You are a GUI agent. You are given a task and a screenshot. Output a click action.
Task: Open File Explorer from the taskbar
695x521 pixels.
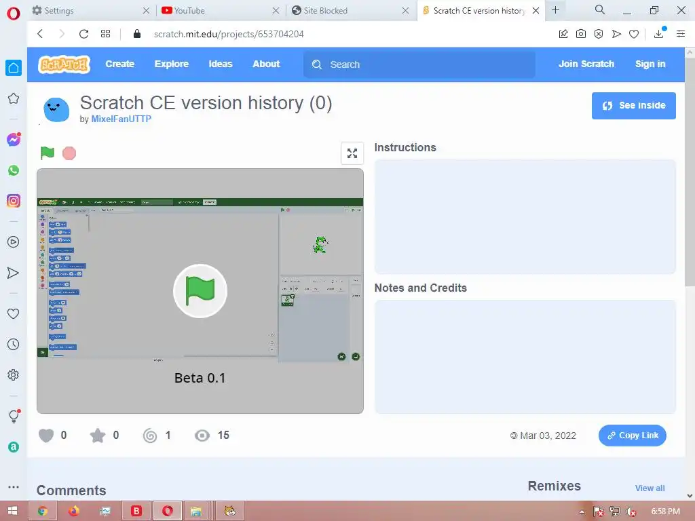click(x=195, y=512)
